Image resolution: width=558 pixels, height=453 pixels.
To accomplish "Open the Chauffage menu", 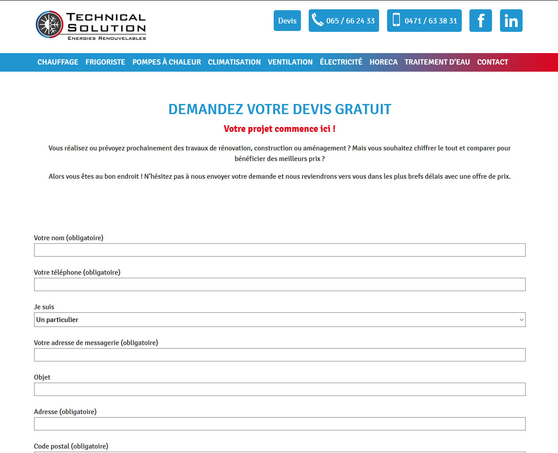I will (58, 62).
